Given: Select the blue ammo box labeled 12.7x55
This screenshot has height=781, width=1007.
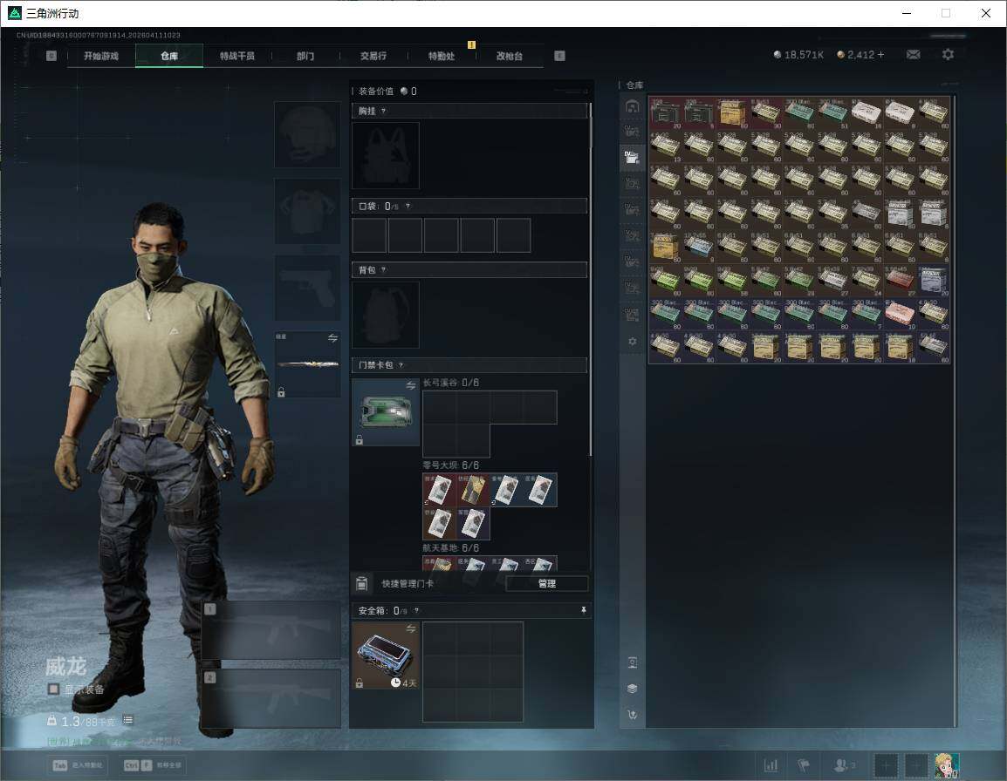Looking at the screenshot, I should pyautogui.click(x=699, y=247).
